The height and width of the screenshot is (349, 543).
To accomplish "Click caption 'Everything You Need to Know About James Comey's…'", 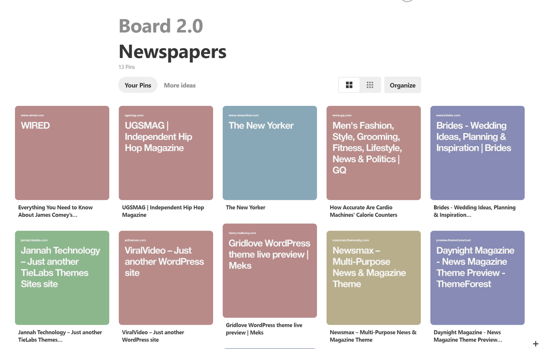I will click(x=55, y=211).
